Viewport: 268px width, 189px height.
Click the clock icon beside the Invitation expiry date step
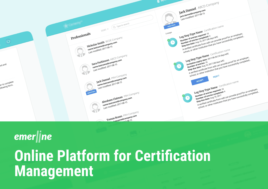[179, 66]
